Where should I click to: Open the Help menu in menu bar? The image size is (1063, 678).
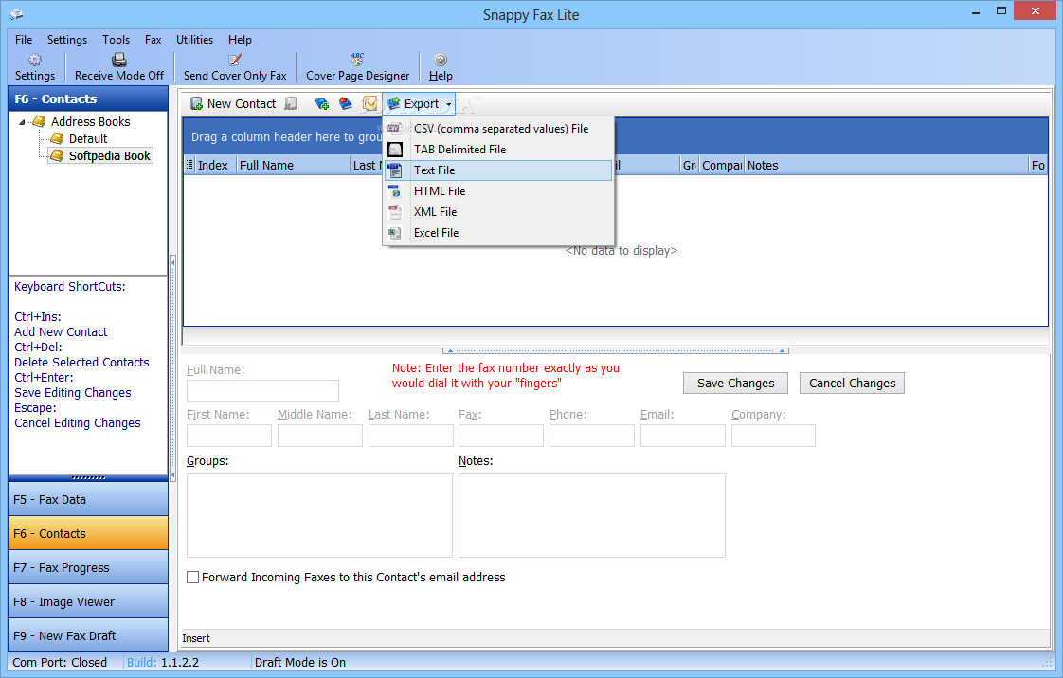click(240, 40)
